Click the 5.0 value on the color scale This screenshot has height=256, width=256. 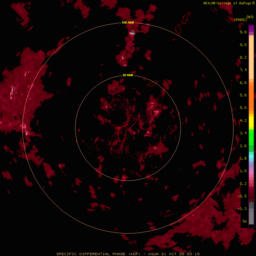(243, 108)
